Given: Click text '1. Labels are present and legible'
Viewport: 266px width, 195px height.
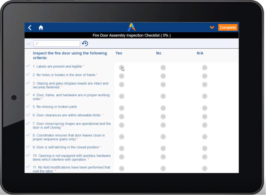Looking at the screenshot, I should click(x=57, y=67).
